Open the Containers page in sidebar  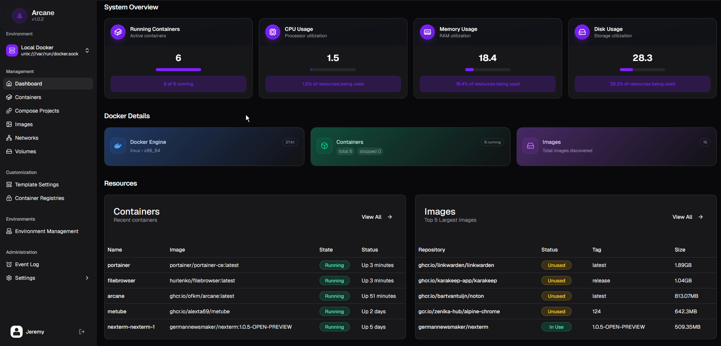(x=28, y=97)
